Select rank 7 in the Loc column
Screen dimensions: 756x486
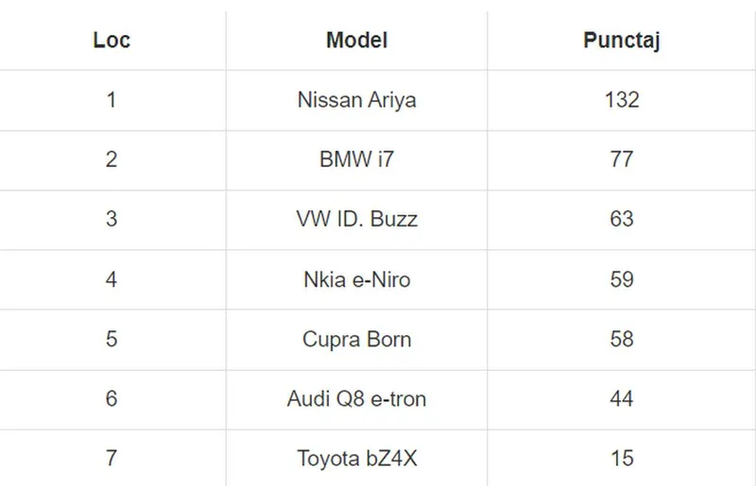coord(112,459)
